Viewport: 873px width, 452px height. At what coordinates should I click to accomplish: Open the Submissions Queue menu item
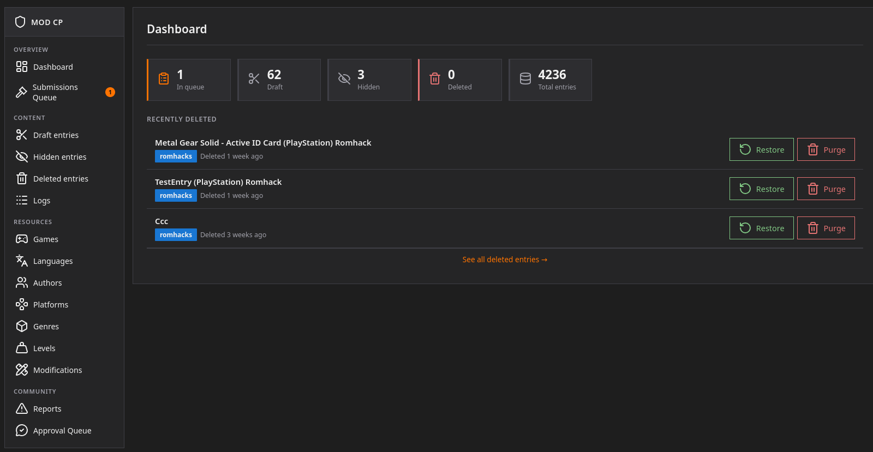coord(64,92)
